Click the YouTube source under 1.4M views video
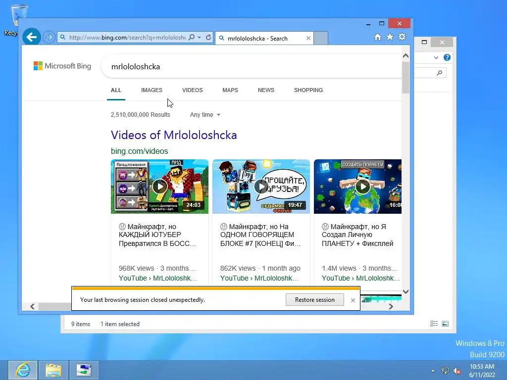The height and width of the screenshot is (380, 507). tap(361, 278)
